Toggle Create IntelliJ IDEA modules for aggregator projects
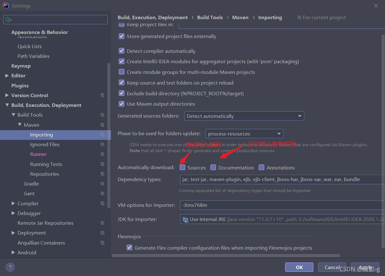This screenshot has width=385, height=276. pos(121,61)
